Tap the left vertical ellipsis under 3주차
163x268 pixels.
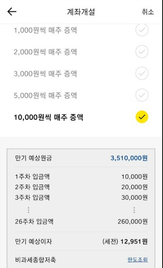[x=29, y=210]
